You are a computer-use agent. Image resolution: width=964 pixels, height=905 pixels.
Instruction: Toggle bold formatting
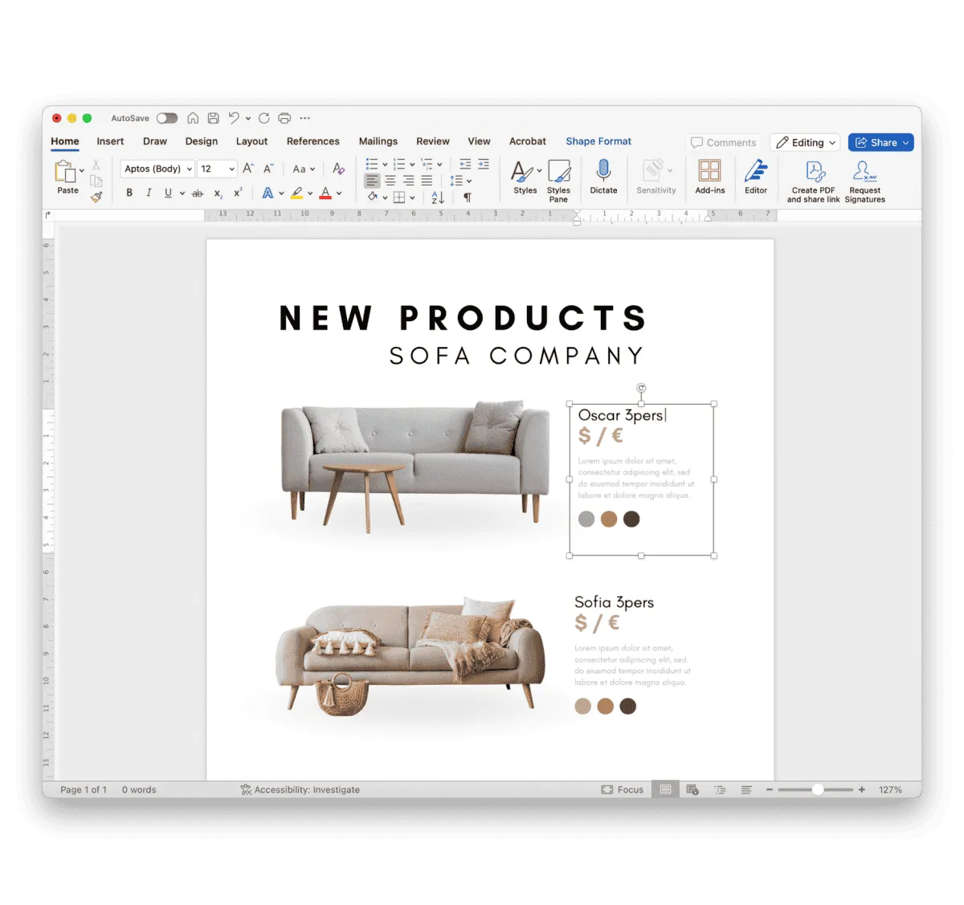129,193
